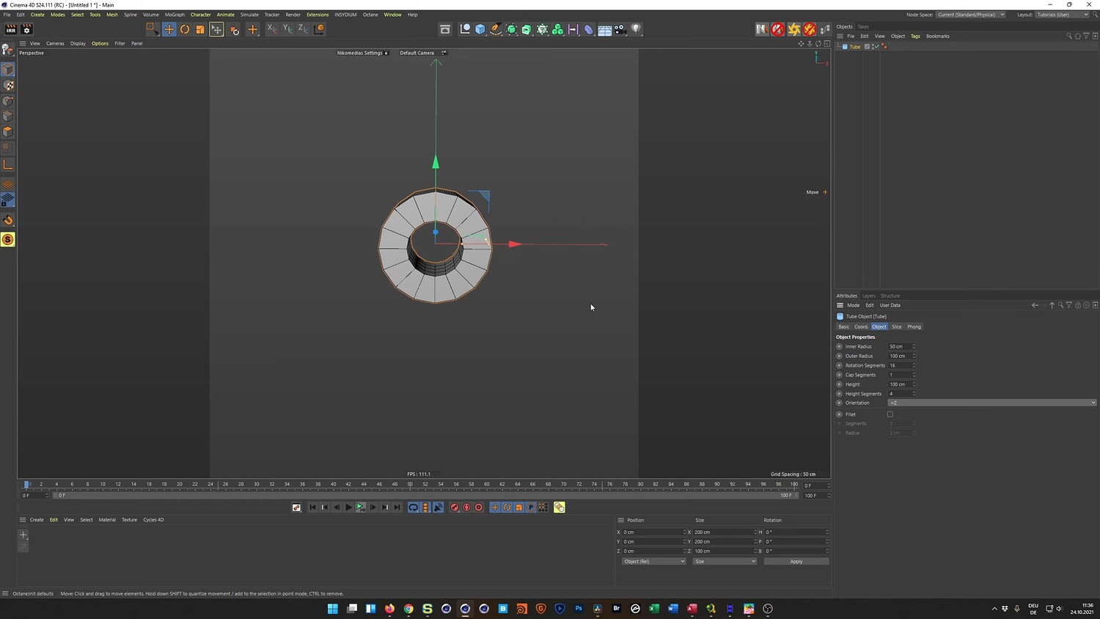
Task: Enable the Fillet checkbox
Action: point(890,414)
